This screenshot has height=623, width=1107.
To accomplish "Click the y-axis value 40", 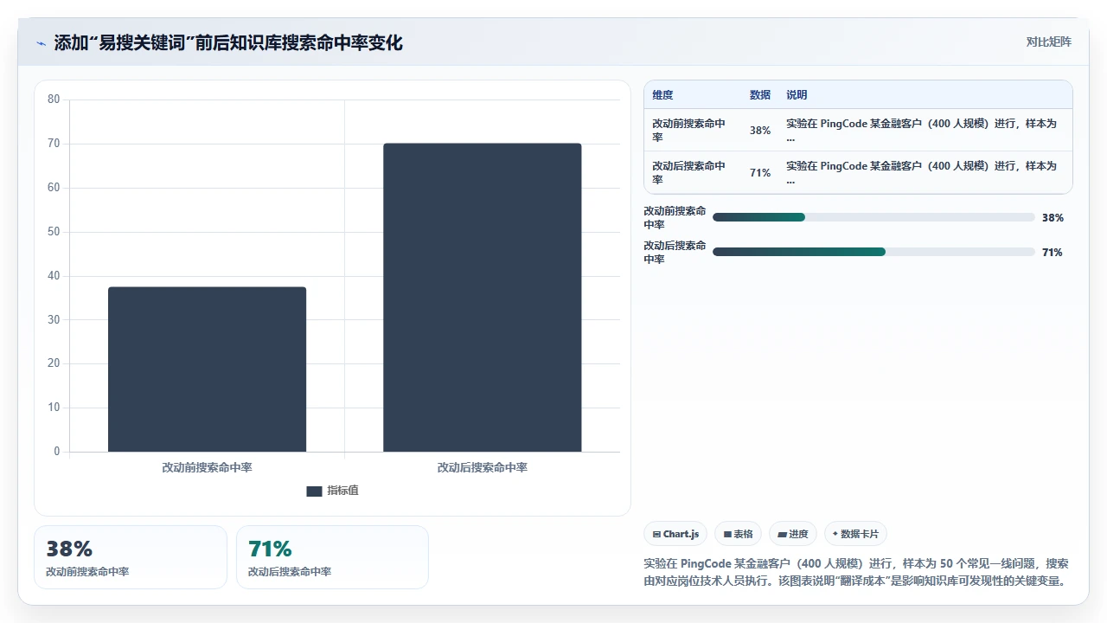I will 54,276.
